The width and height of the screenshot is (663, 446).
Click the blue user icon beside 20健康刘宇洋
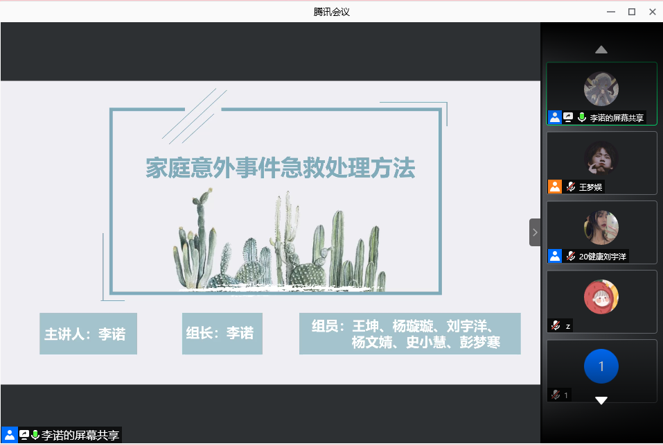pyautogui.click(x=555, y=256)
